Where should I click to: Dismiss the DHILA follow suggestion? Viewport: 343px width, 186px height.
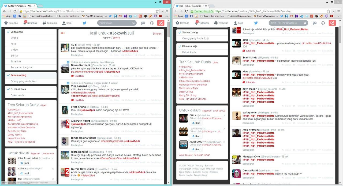coord(224,116)
